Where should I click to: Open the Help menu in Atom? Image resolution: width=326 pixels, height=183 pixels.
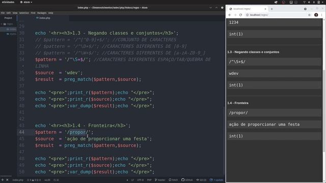point(51,13)
